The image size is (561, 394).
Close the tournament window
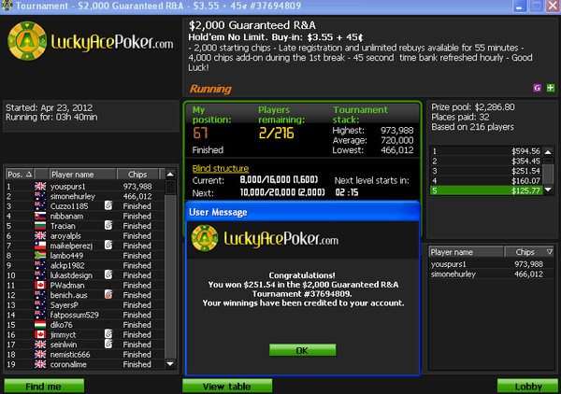(553, 7)
